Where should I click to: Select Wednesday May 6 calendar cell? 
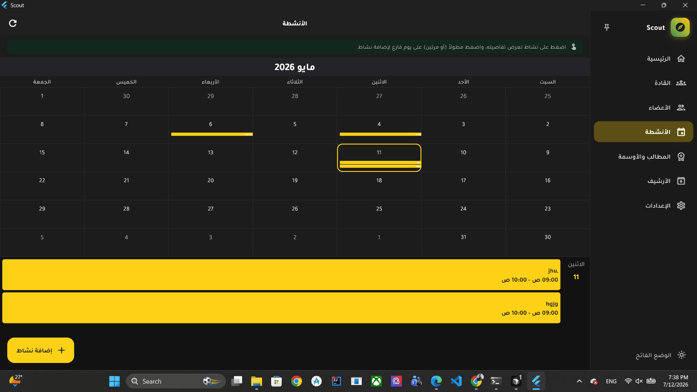click(x=211, y=130)
